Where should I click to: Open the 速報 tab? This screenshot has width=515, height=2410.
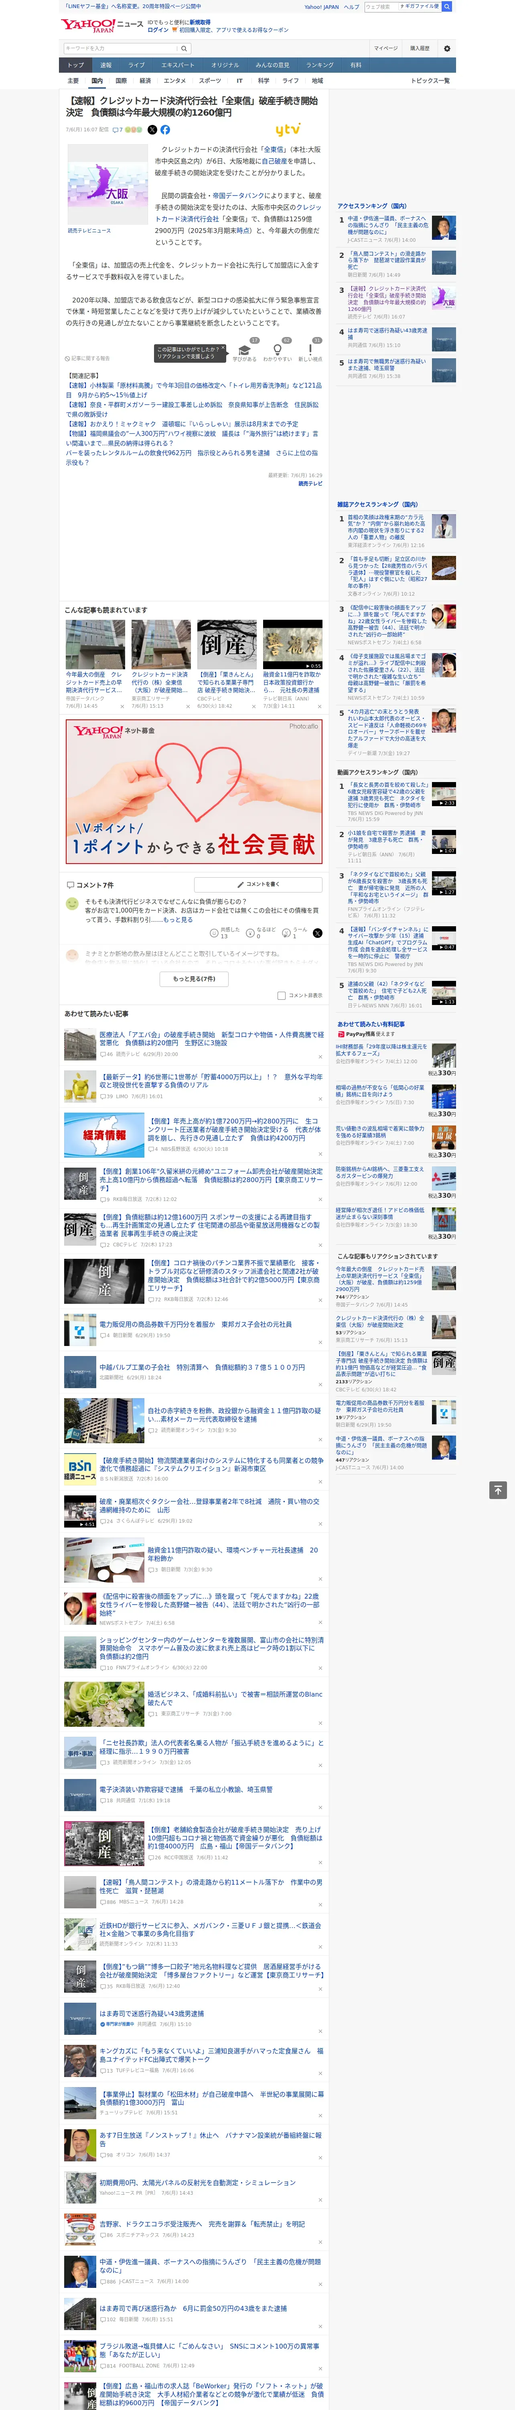point(105,65)
